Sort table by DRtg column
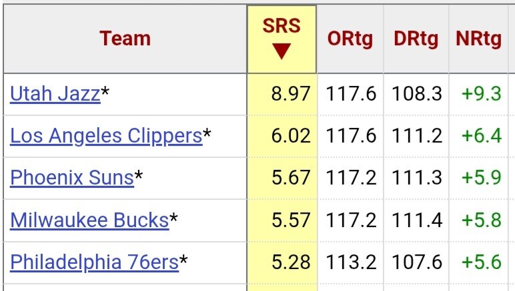The height and width of the screenshot is (291, 515). pyautogui.click(x=416, y=39)
